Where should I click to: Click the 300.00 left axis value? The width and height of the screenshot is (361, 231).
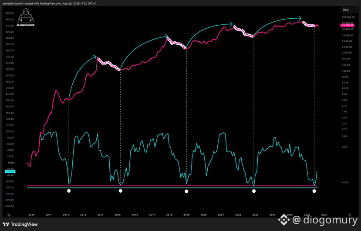10,69
